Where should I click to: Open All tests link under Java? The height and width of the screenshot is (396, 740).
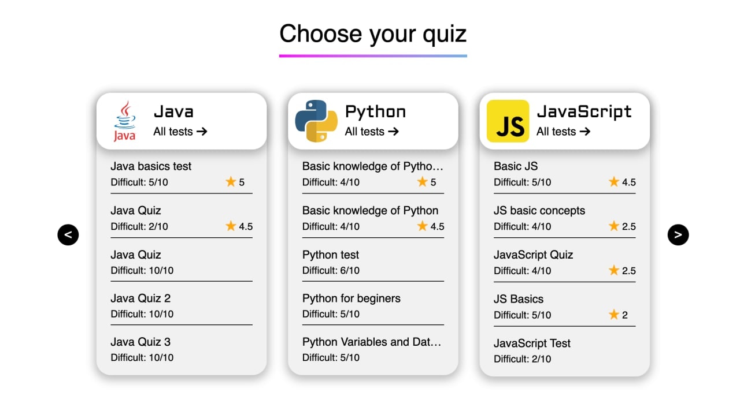coord(180,132)
